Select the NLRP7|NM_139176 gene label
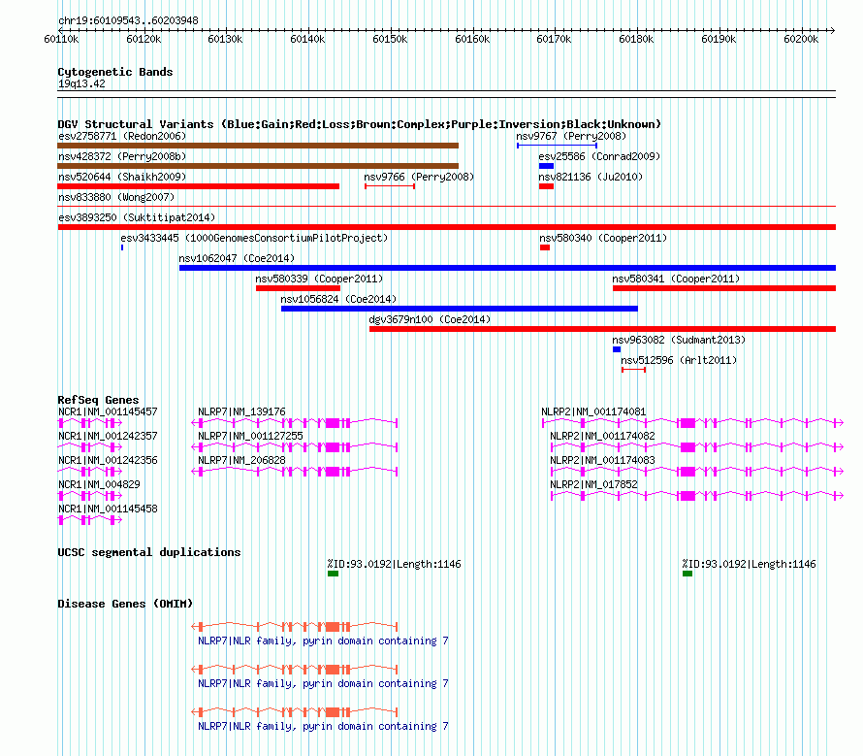Image resolution: width=863 pixels, height=756 pixels. tap(241, 411)
